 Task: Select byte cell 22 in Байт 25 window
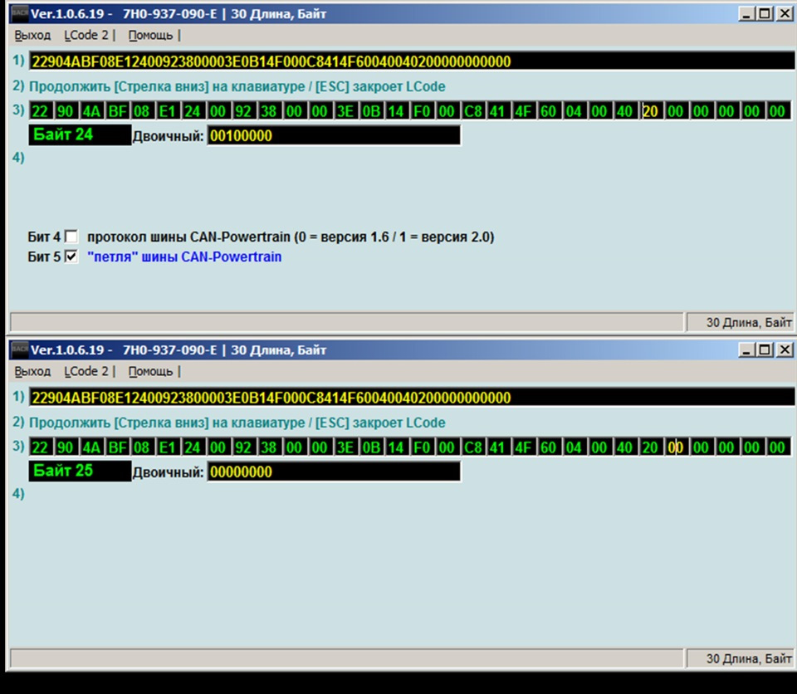(41, 447)
